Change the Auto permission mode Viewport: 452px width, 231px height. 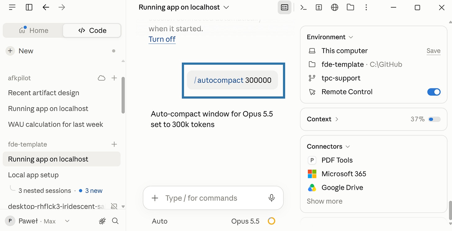tap(160, 221)
